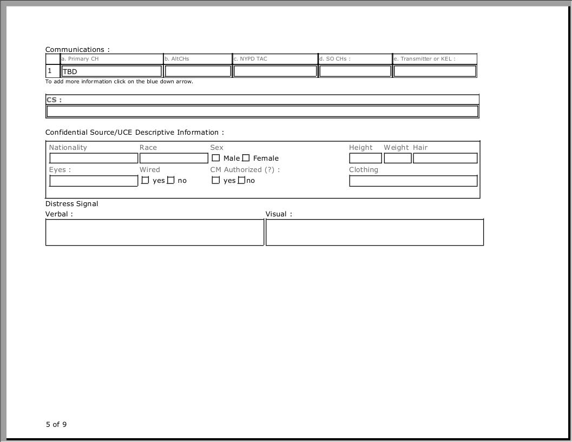The image size is (572, 442).
Task: Click the Nationality input field
Action: coord(94,158)
